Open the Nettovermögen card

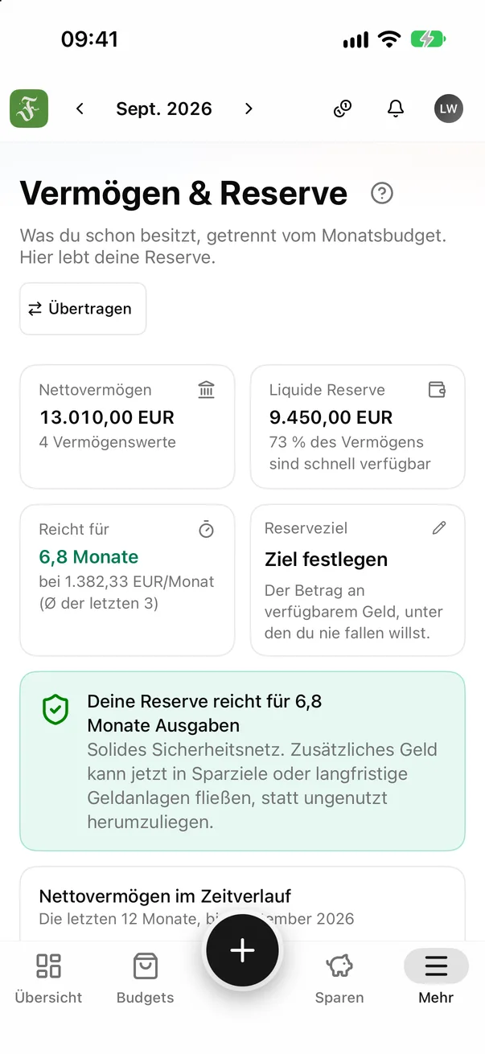click(127, 426)
